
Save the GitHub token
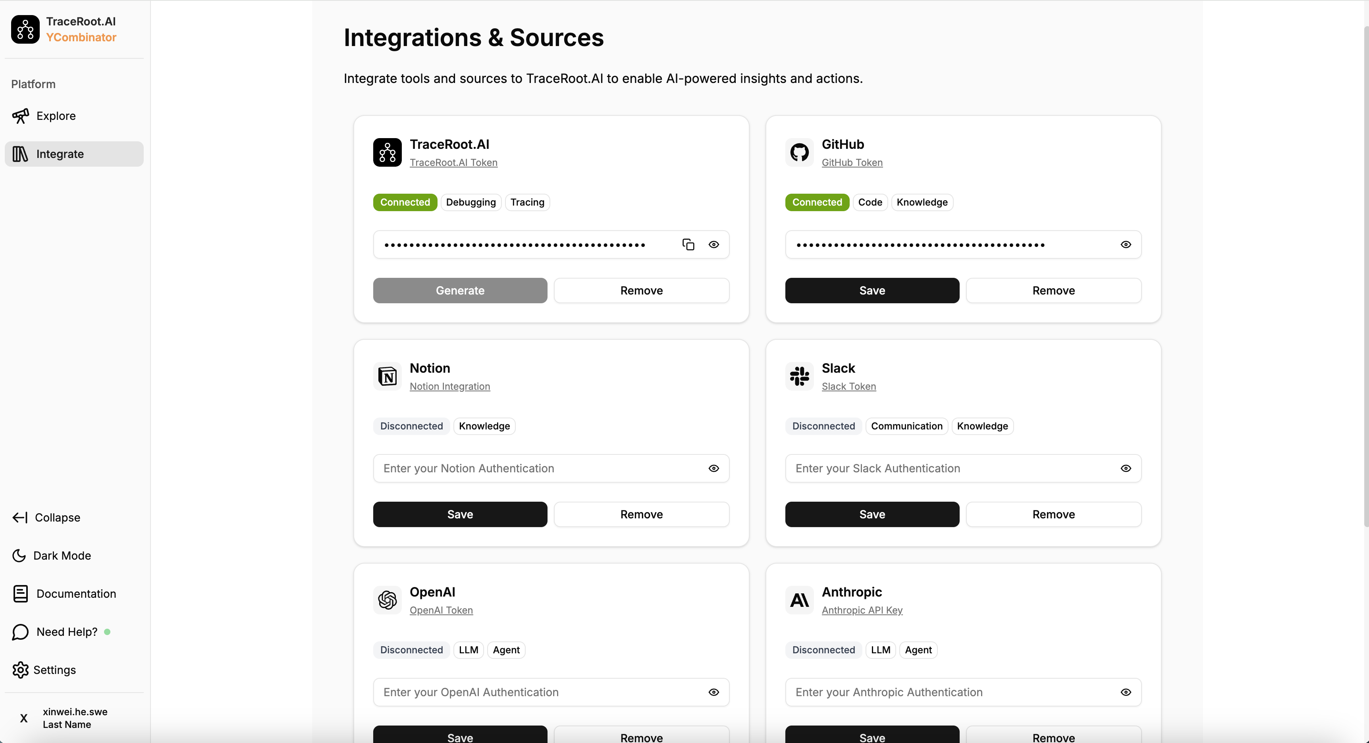(872, 291)
